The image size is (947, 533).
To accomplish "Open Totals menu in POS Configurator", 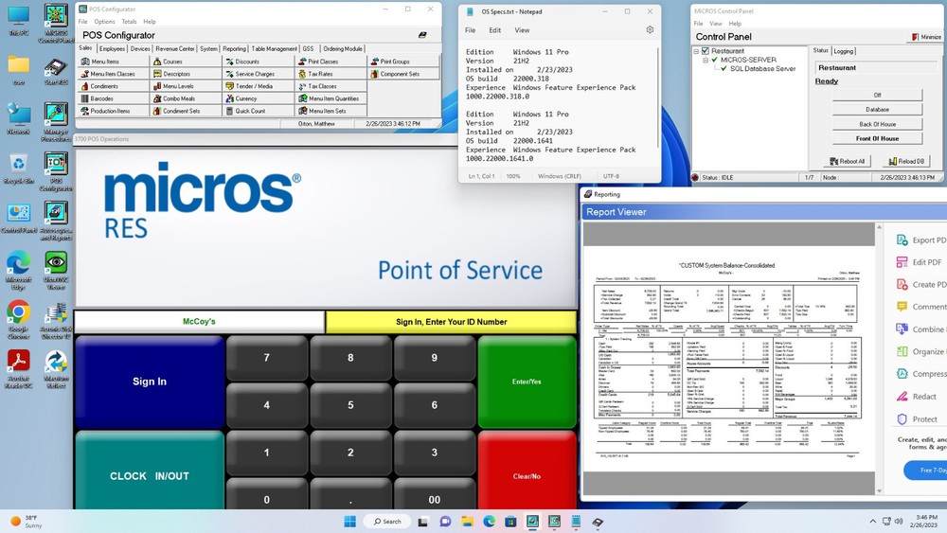I will 129,22.
